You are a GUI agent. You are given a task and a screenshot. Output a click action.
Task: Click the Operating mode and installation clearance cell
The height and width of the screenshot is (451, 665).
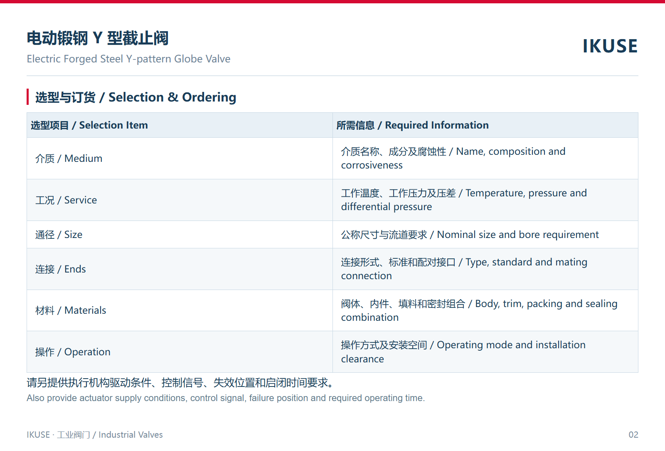pos(485,352)
